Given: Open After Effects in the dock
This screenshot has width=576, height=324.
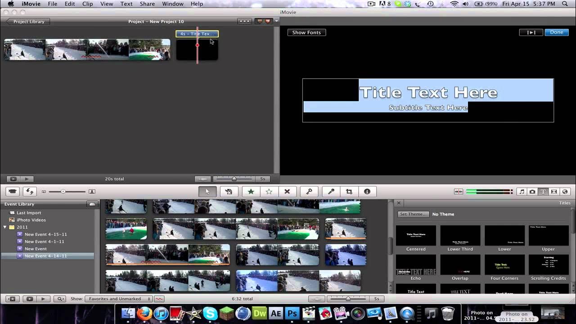Looking at the screenshot, I should [276, 313].
